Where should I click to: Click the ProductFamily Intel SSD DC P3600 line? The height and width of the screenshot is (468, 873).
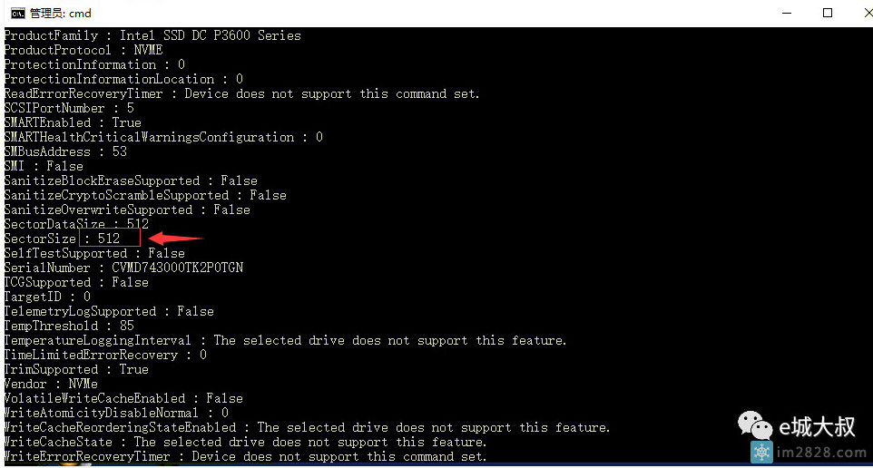(x=152, y=35)
